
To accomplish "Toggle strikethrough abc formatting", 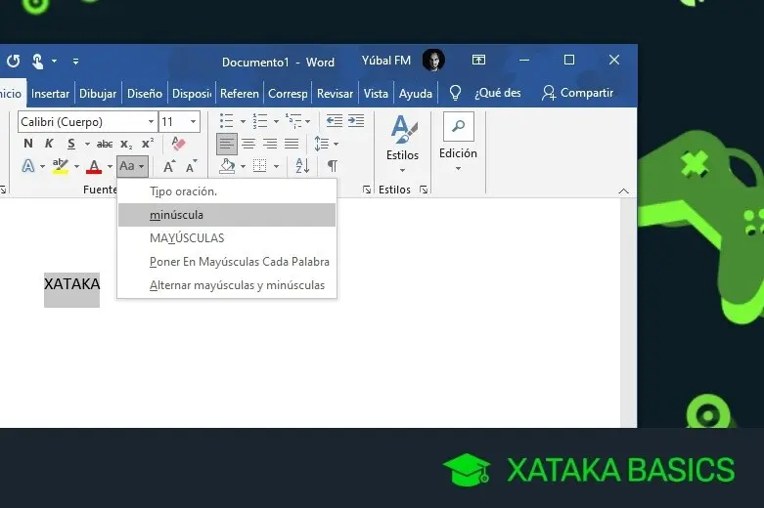I will click(x=105, y=144).
